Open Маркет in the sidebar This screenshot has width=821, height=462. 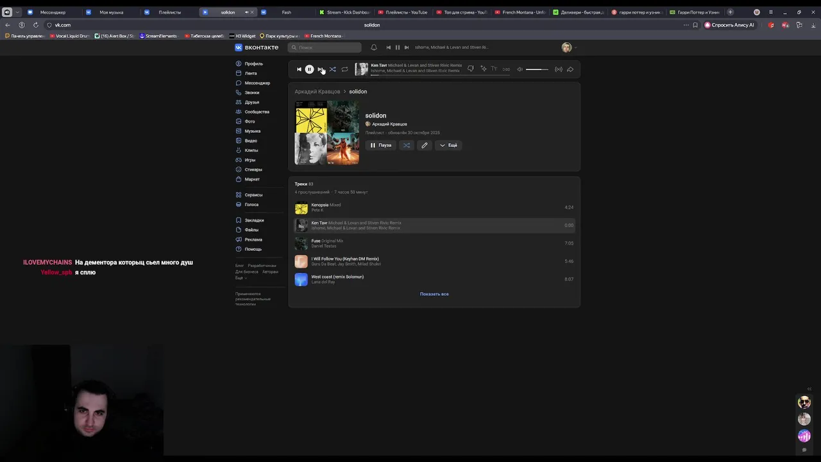pos(252,179)
